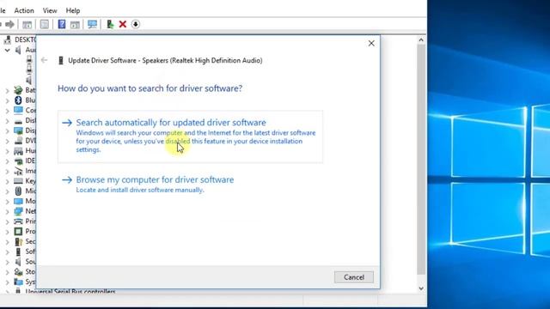Select the DESKTOP computer root node icon

(x=8, y=39)
